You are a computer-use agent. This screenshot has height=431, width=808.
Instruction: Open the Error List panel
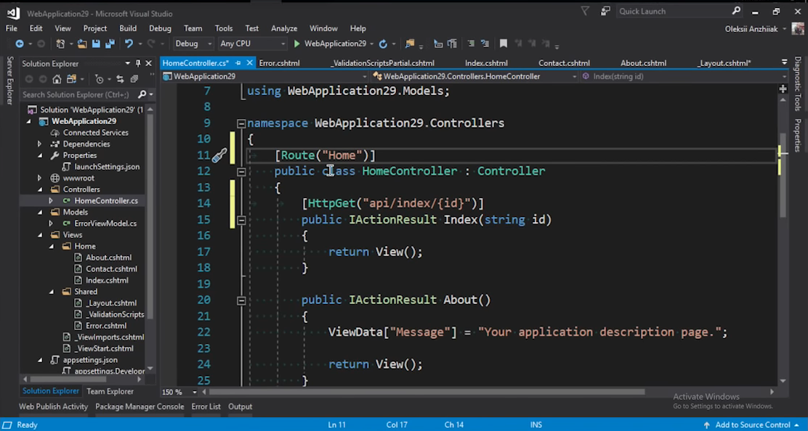coord(206,406)
